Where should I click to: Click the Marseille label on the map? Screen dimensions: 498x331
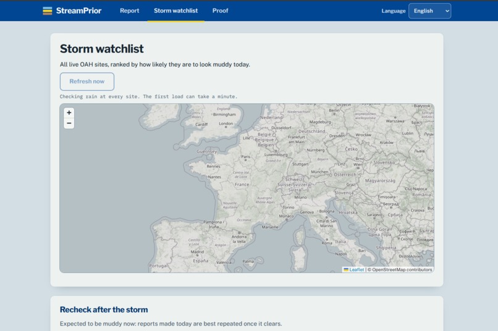point(270,227)
